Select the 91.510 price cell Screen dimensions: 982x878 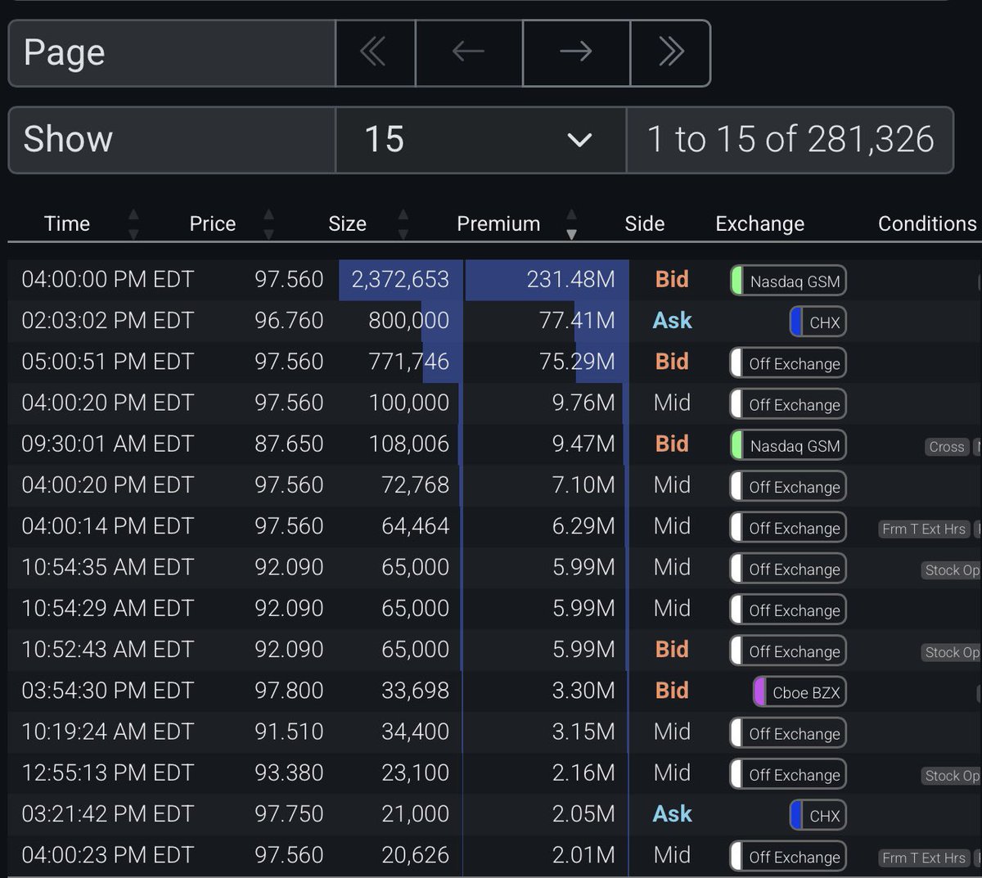tap(289, 732)
